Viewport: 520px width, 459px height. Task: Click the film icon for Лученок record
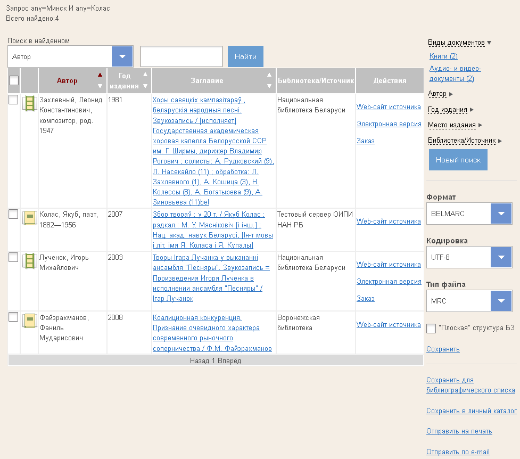tap(29, 260)
